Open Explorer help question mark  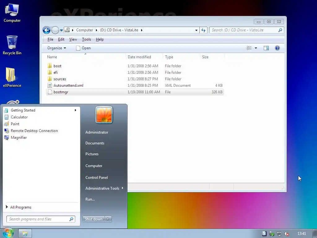tap(277, 48)
